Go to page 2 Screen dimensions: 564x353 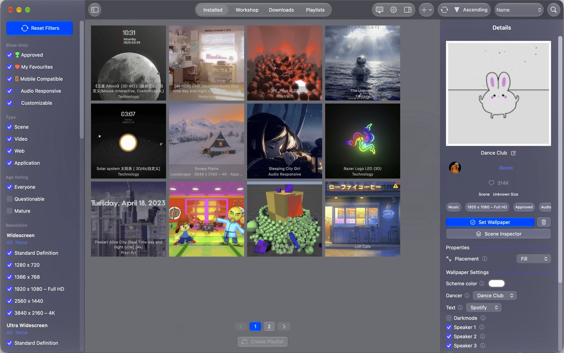click(x=269, y=326)
